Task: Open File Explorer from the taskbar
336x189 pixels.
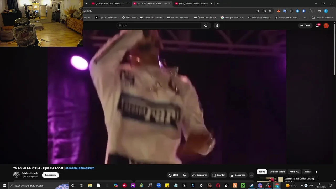Action: click(90, 186)
